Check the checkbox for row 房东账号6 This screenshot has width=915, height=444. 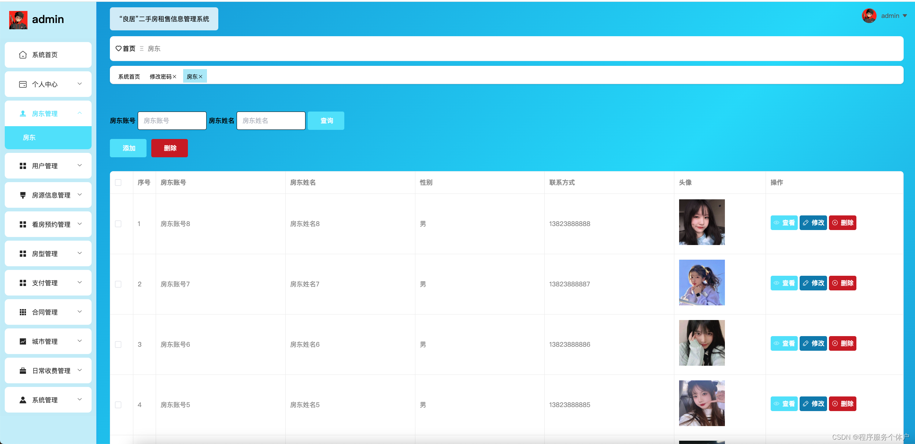118,345
